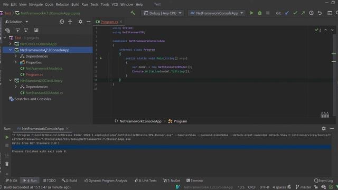This screenshot has height=190, width=338.
Task: Open the NuGet tool window
Action: (x=172, y=180)
